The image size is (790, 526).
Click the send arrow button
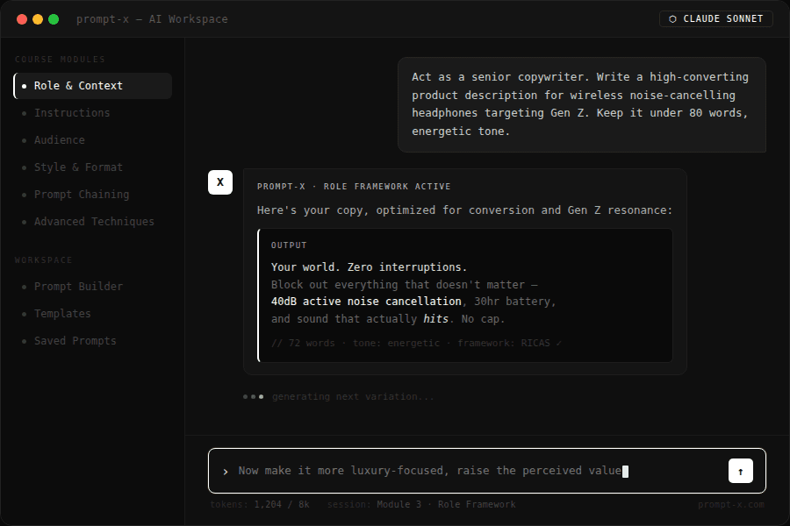click(x=740, y=471)
